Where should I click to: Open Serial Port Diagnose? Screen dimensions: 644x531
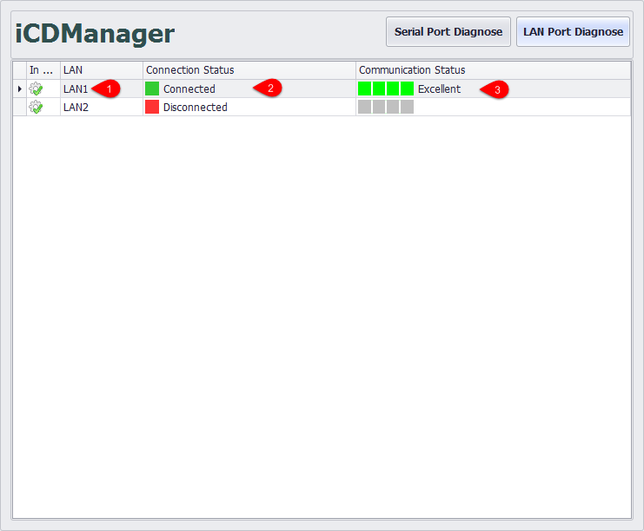click(x=448, y=32)
